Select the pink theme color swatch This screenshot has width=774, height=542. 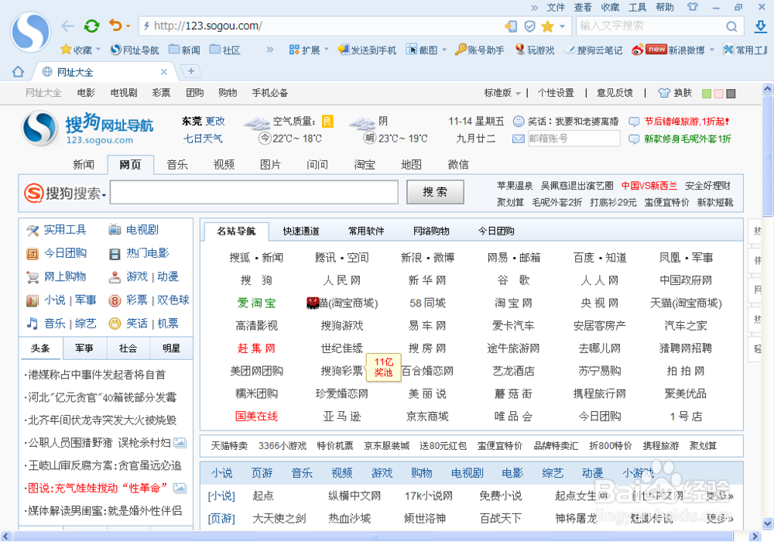719,93
